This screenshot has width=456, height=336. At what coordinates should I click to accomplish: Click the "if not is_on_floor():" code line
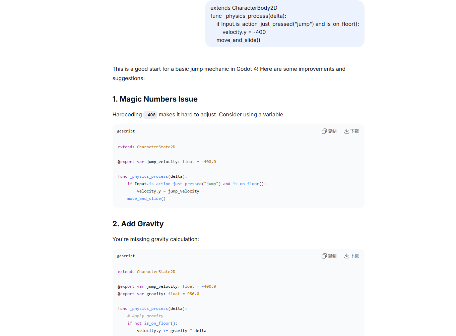coord(152,323)
